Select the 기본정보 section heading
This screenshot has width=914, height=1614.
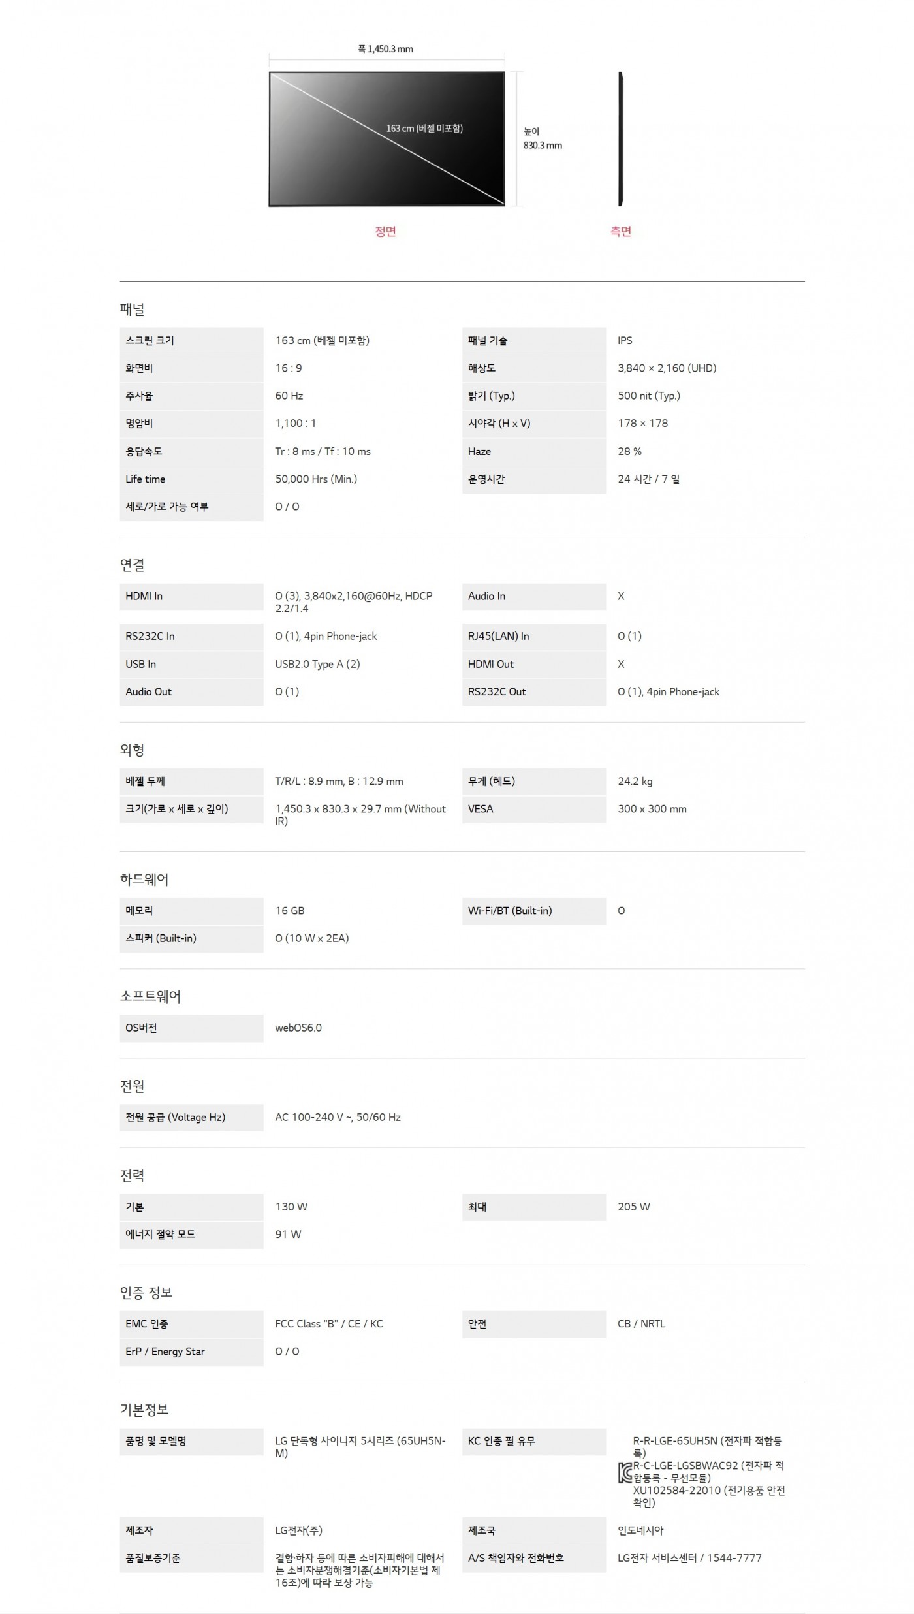(x=144, y=1410)
